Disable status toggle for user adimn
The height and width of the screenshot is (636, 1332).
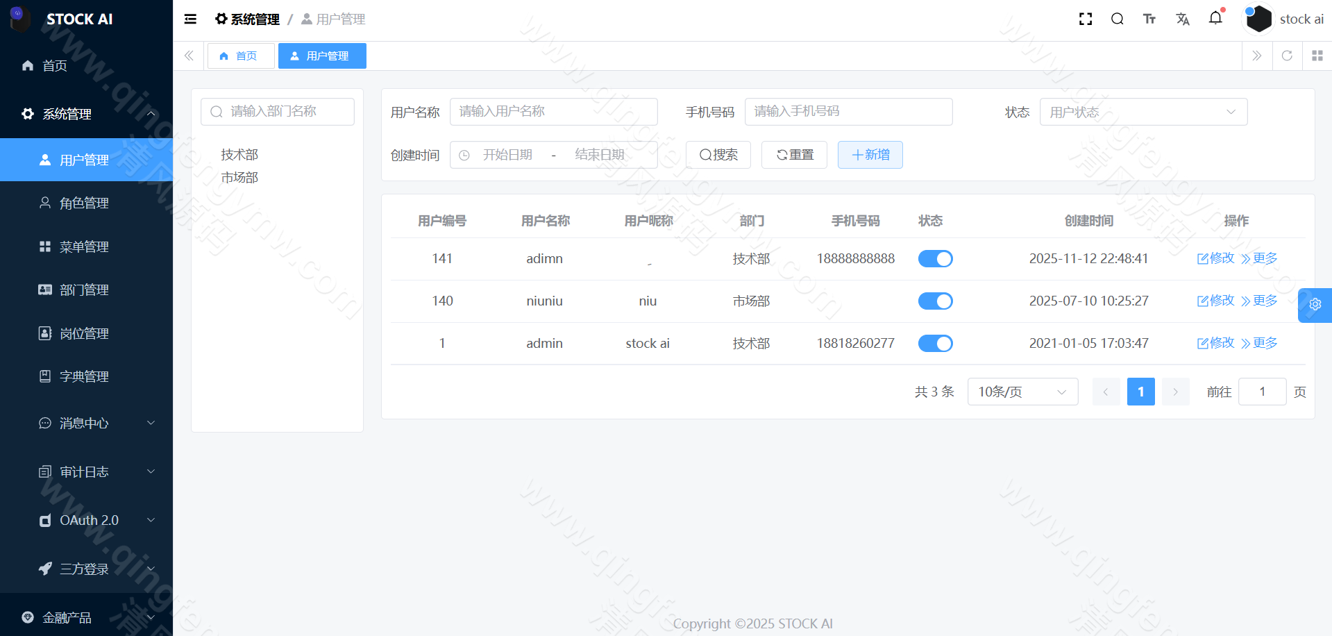[x=935, y=258]
